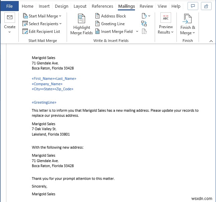Click the «Zip_Code» merge field
This screenshot has height=202, width=216.
coord(64,89)
